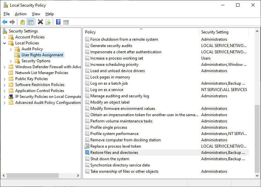Click the Back arrow toolbar icon
This screenshot has height=187, width=261.
click(x=5, y=22)
